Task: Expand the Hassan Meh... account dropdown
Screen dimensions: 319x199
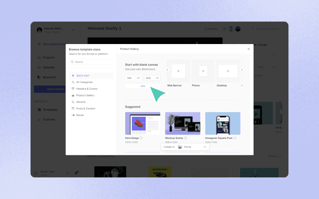Action: [73, 30]
